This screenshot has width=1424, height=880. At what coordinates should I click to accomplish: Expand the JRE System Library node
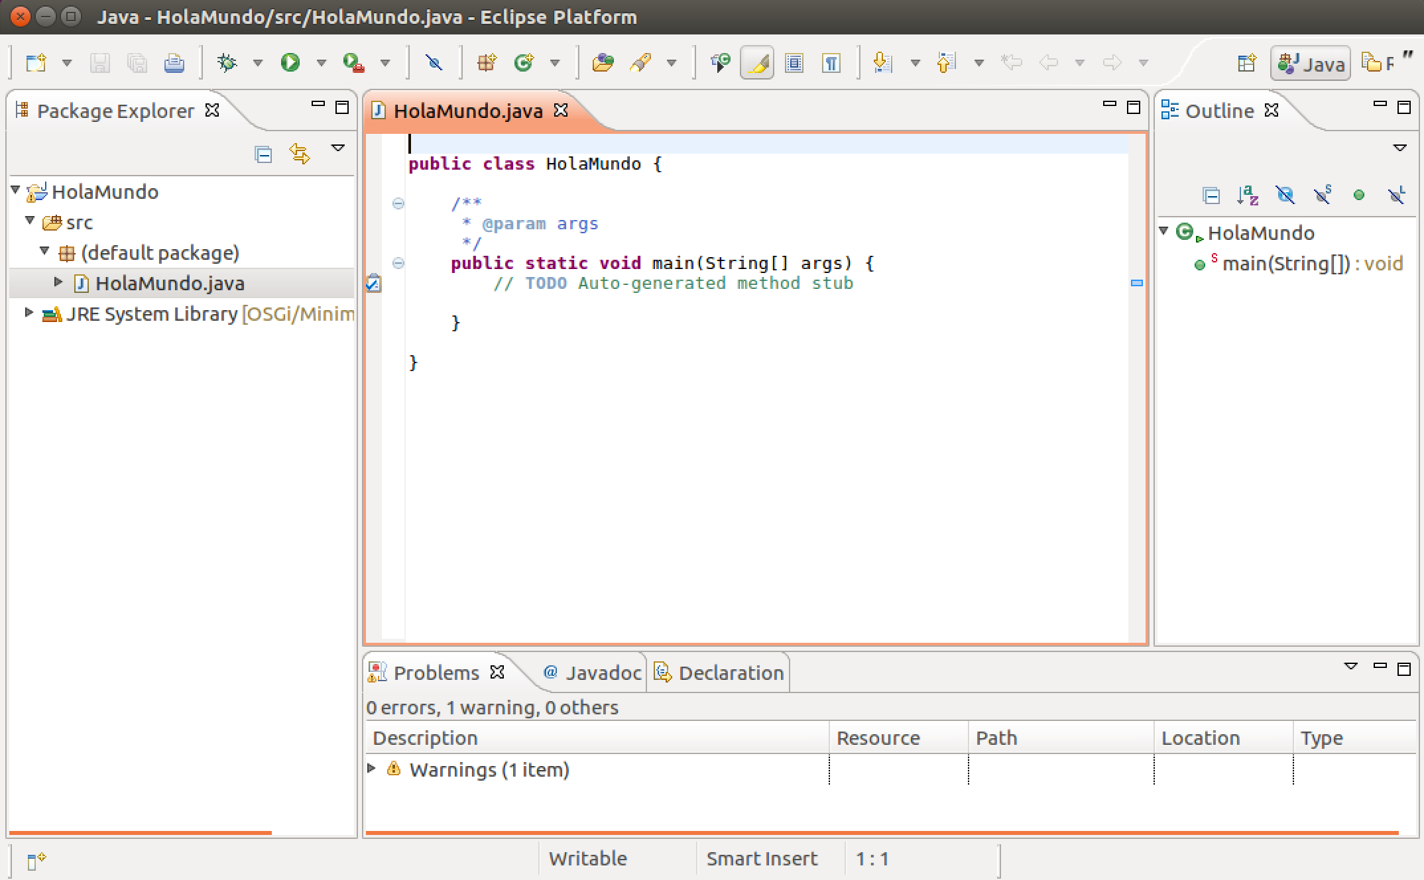coord(29,313)
